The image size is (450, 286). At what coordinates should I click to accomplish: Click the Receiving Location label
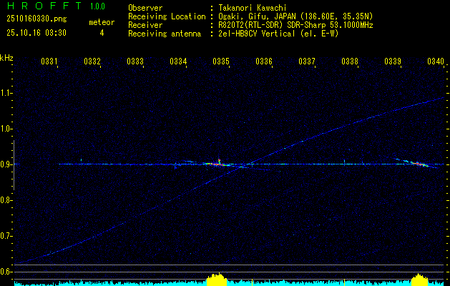tap(167, 16)
